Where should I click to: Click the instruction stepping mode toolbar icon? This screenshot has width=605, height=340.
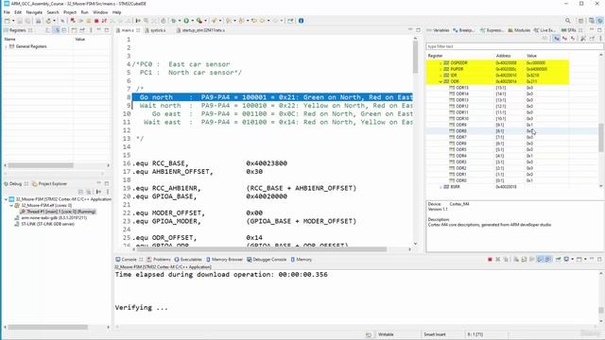(x=138, y=21)
